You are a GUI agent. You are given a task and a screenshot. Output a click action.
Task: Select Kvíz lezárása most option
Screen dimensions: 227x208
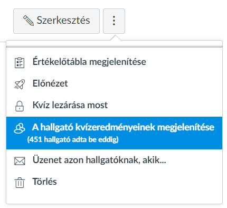(x=114, y=106)
